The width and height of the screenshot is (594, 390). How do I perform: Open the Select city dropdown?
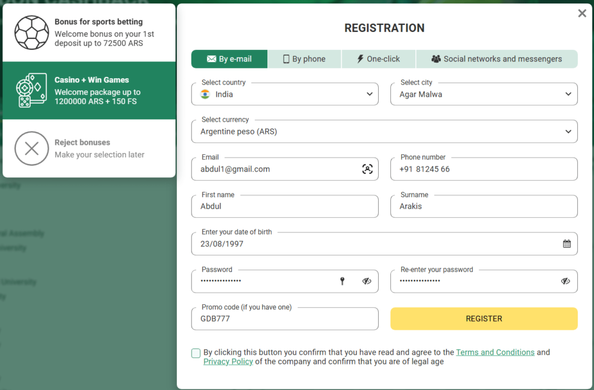pos(484,94)
